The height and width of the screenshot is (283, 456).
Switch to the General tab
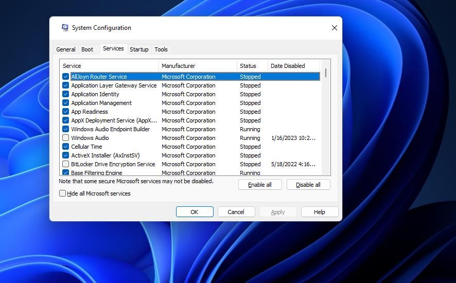pos(66,49)
